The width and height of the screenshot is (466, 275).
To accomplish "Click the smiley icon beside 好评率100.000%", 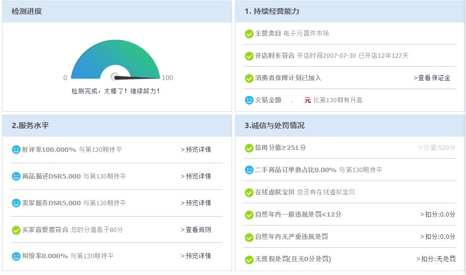I will pyautogui.click(x=16, y=149).
